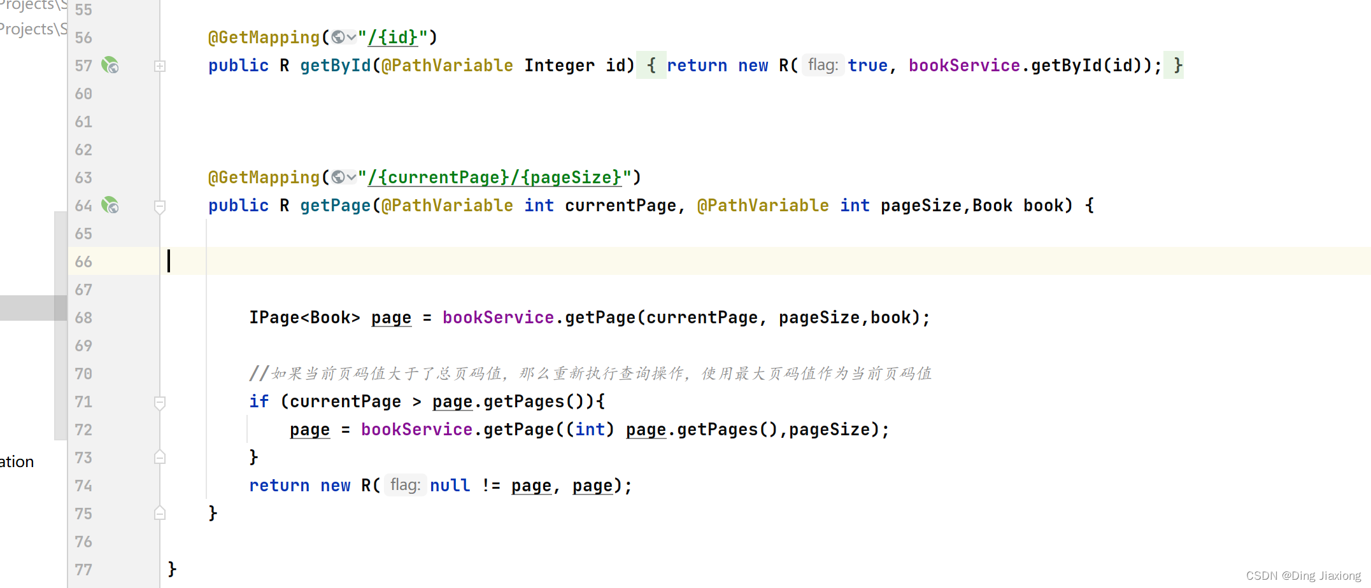This screenshot has height=588, width=1371.
Task: Click line number 66 in the gutter
Action: [83, 262]
